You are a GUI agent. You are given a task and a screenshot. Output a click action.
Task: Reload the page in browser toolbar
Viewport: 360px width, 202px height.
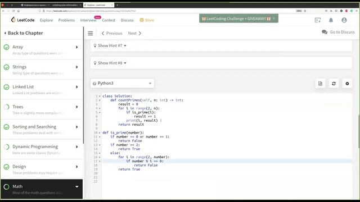tap(13, 11)
